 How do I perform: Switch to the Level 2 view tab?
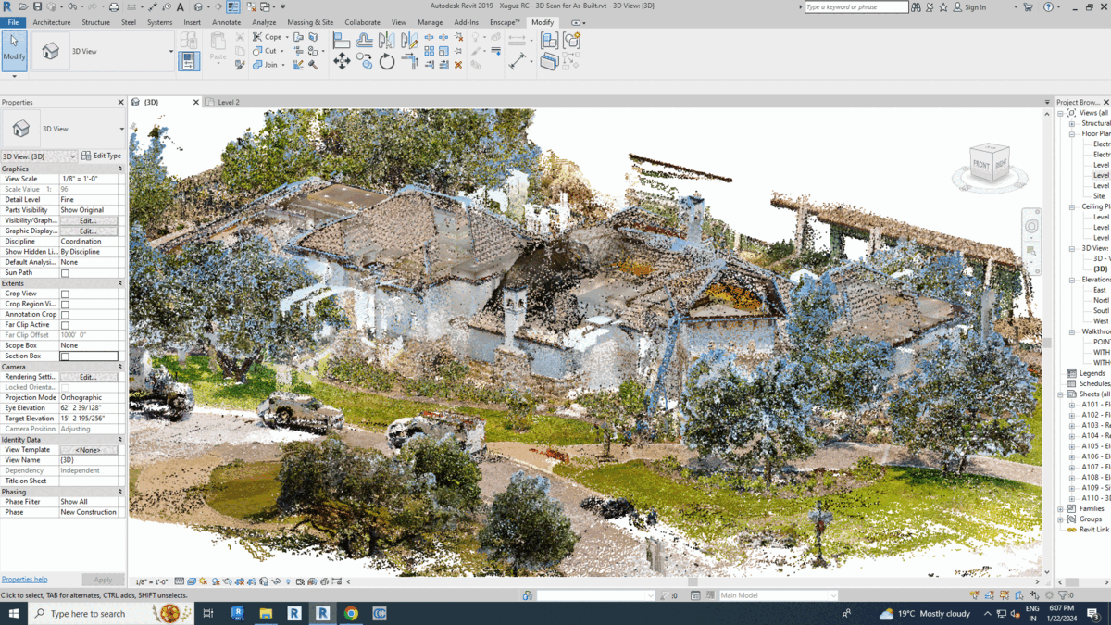[228, 103]
